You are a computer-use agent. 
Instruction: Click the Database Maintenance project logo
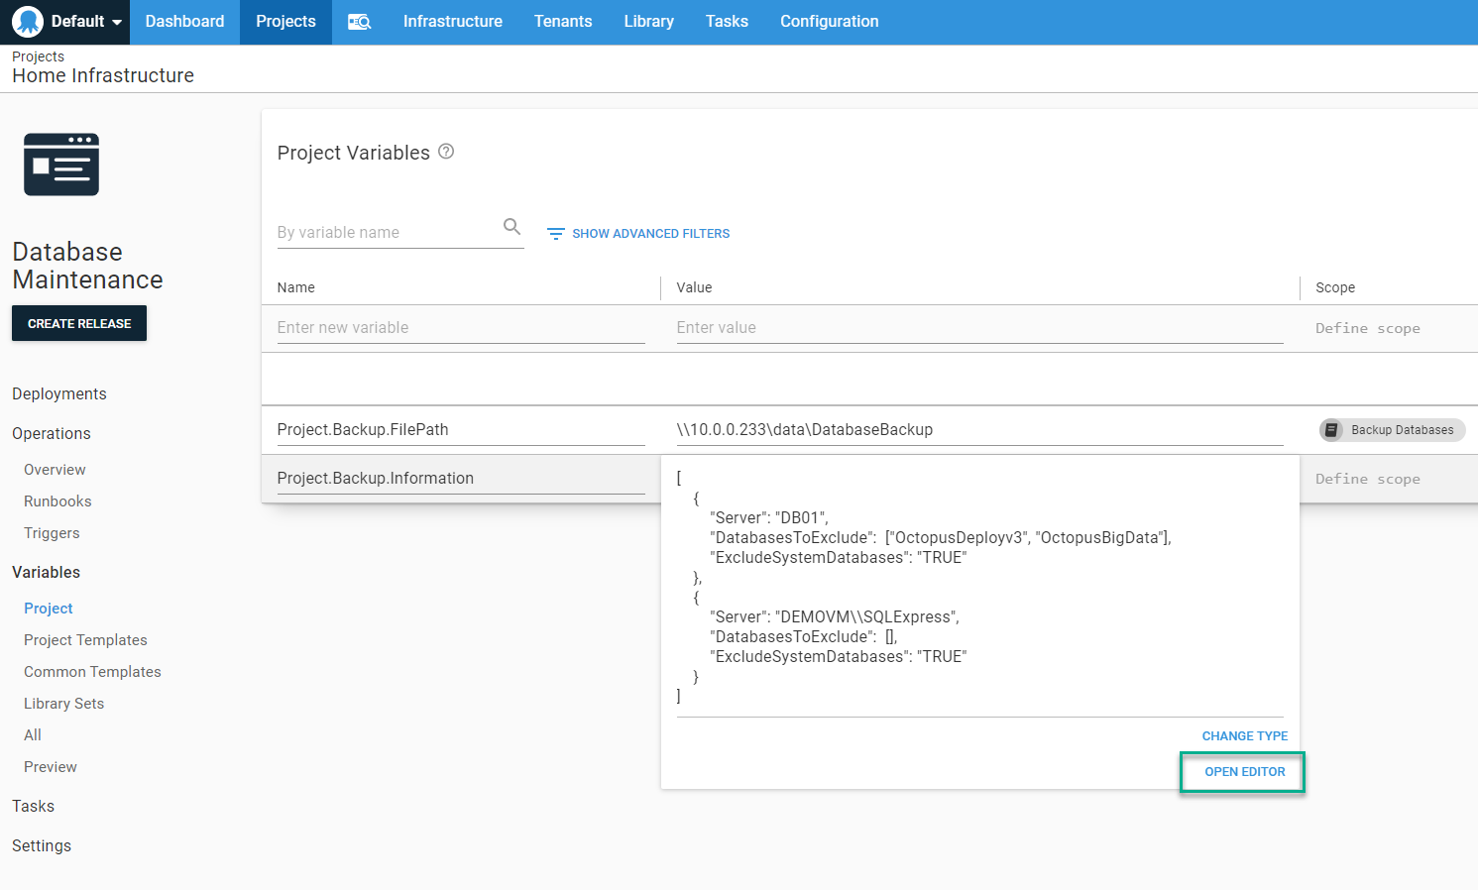[x=61, y=165]
